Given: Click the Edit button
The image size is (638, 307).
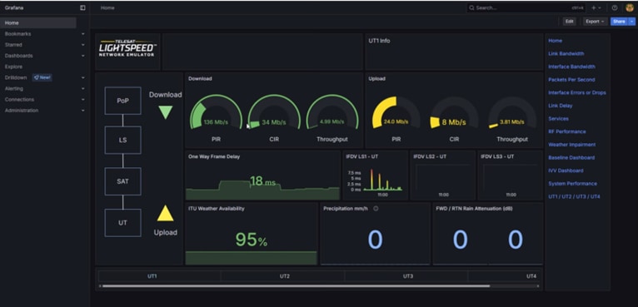Looking at the screenshot, I should click(569, 22).
